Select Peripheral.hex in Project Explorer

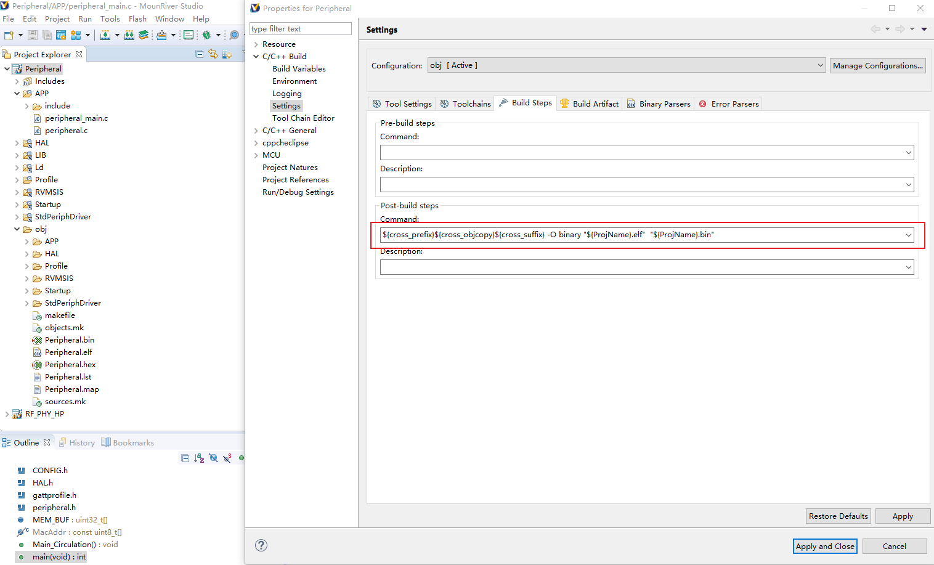(x=70, y=365)
